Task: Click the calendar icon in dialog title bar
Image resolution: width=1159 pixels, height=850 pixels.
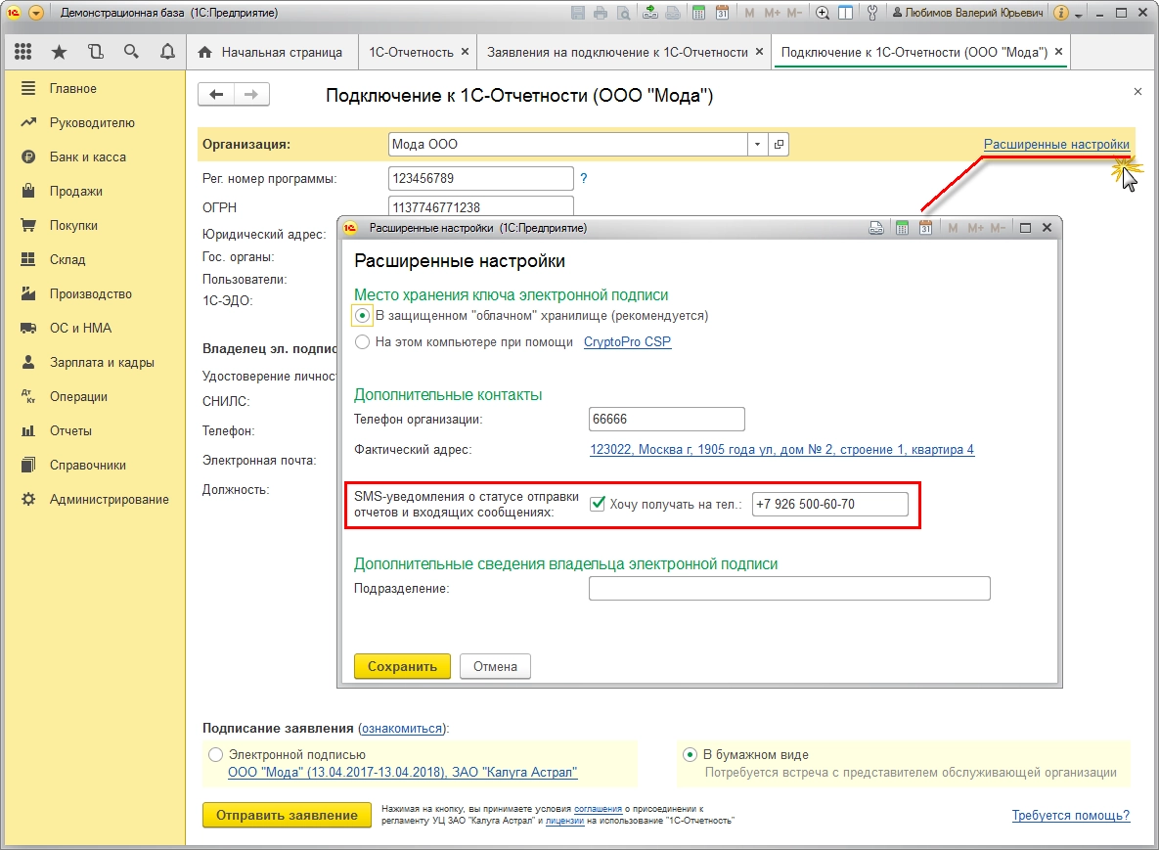Action: coord(925,228)
